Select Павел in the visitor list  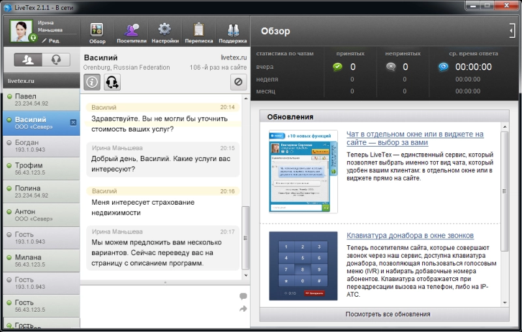[x=40, y=100]
